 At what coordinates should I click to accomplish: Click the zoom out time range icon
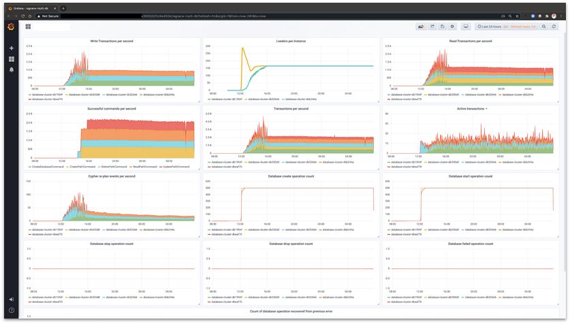tap(544, 27)
